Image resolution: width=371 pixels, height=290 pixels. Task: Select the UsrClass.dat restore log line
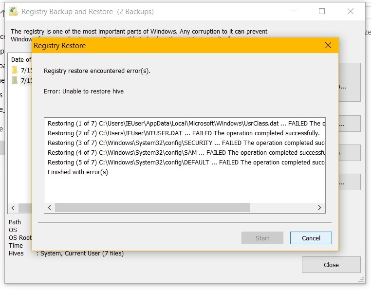(185, 124)
